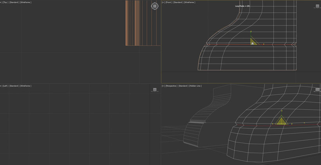Click the [Front] viewport view label
321x165 pixels.
click(x=169, y=2)
